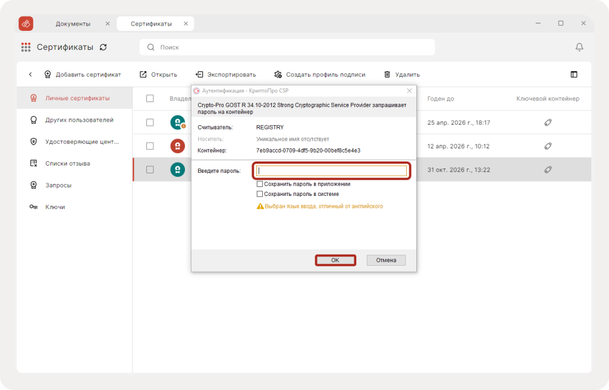This screenshot has height=390, width=609.
Task: Check the row expiring 25 апр. 2026
Action: [x=150, y=122]
